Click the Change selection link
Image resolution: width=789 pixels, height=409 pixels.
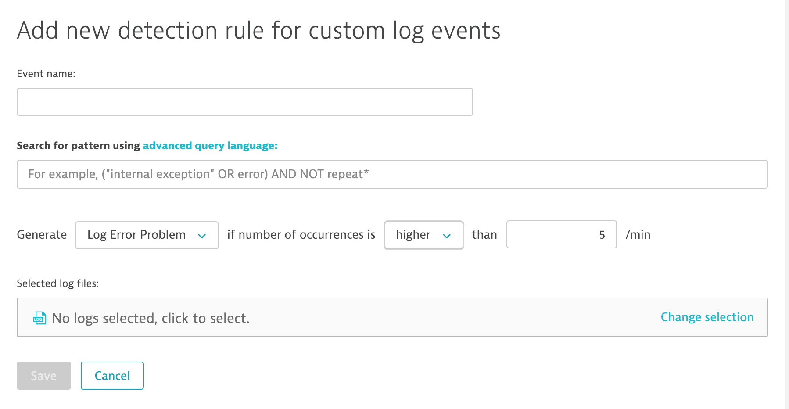pos(707,317)
